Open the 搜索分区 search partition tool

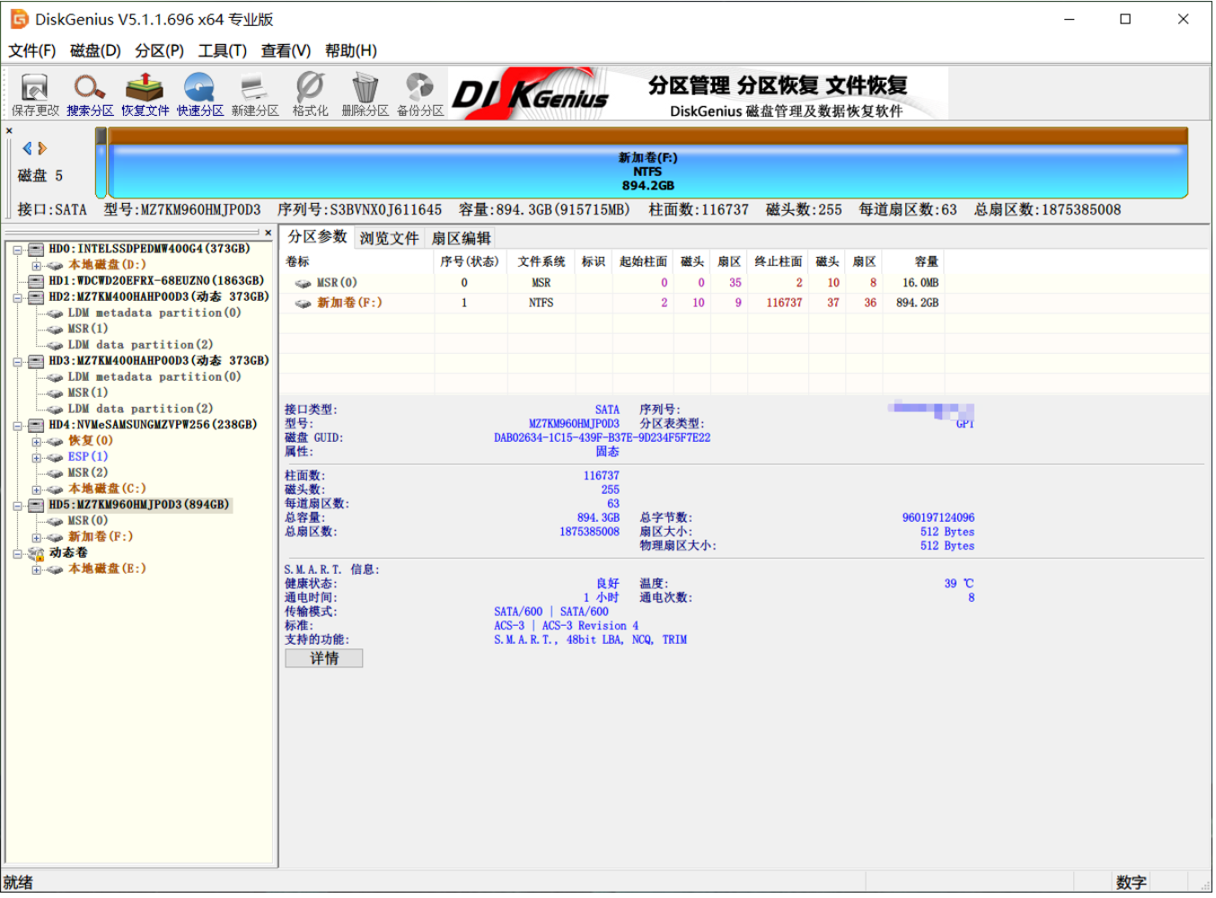(90, 94)
